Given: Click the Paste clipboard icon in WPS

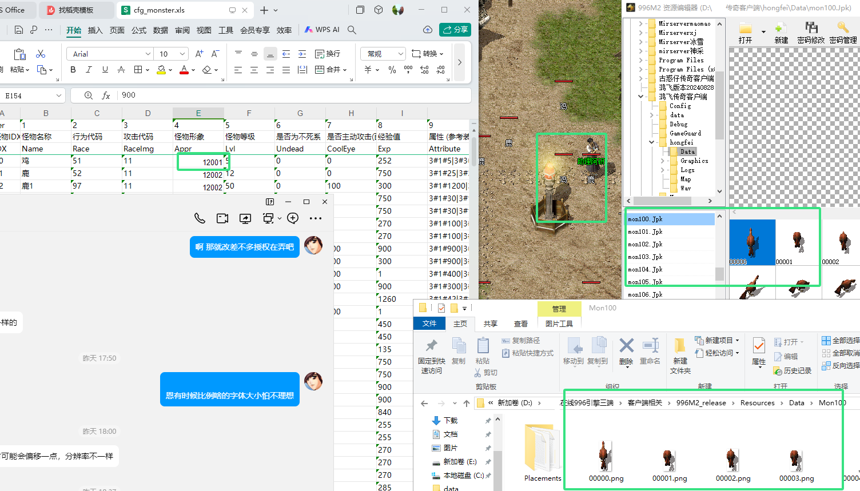Looking at the screenshot, I should click(x=19, y=54).
